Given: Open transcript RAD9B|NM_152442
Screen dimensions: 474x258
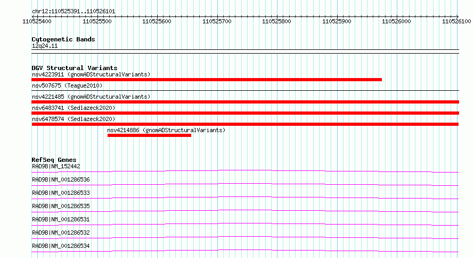Looking at the screenshot, I should click(56, 166).
